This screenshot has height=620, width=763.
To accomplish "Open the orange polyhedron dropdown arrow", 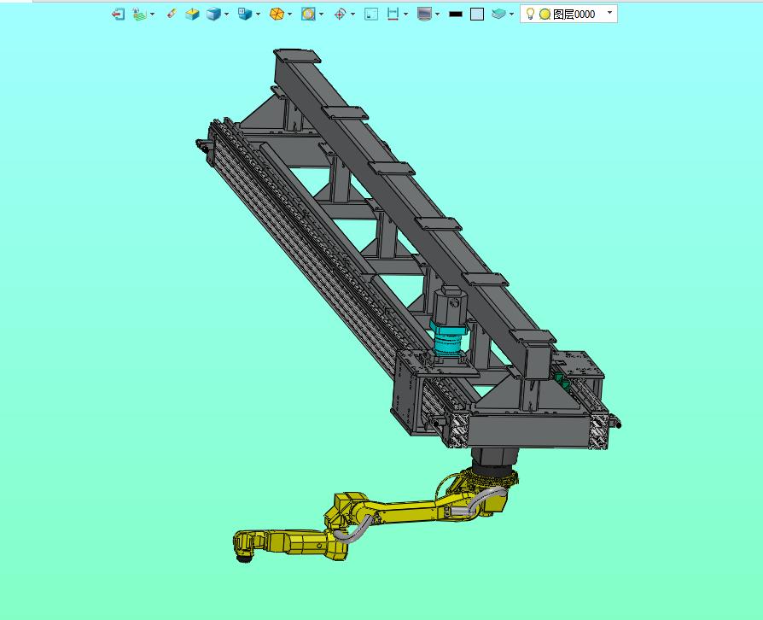I will [289, 15].
